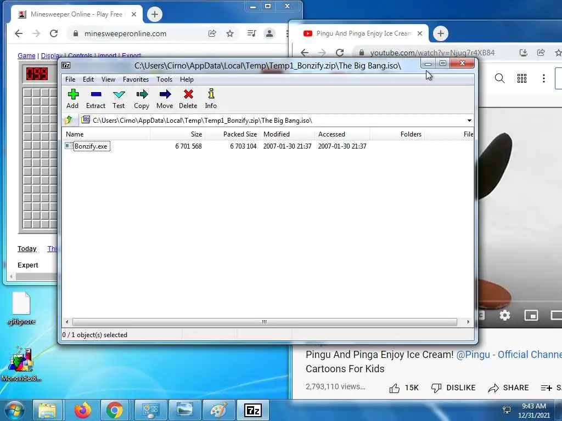Screen dimensions: 562x421
Task: Dislike the Pingu video
Action: tap(453, 388)
